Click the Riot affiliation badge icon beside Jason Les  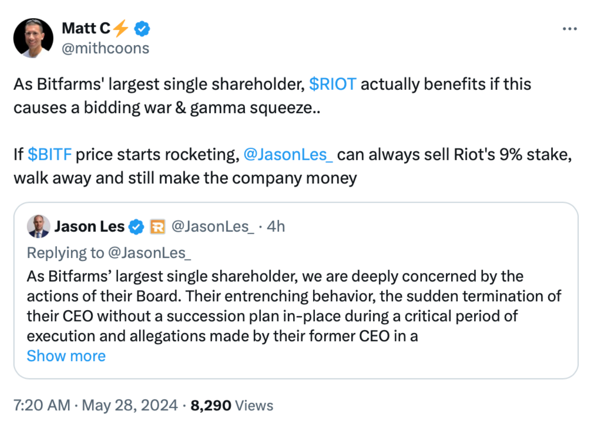157,227
